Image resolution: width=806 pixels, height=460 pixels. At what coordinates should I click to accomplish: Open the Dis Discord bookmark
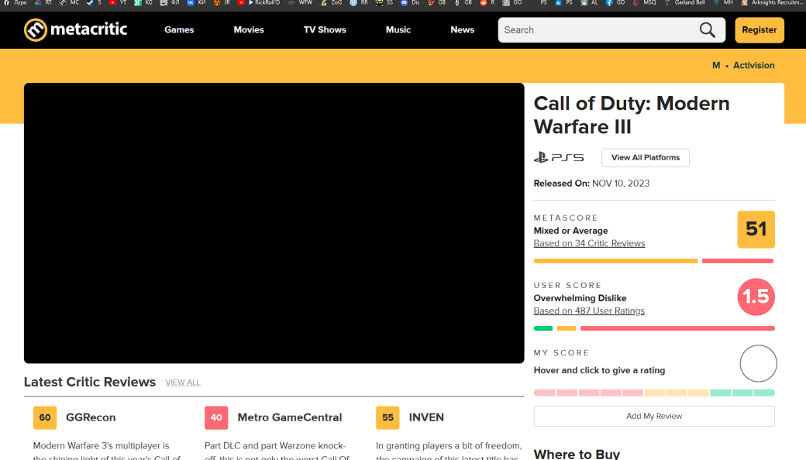[410, 2]
